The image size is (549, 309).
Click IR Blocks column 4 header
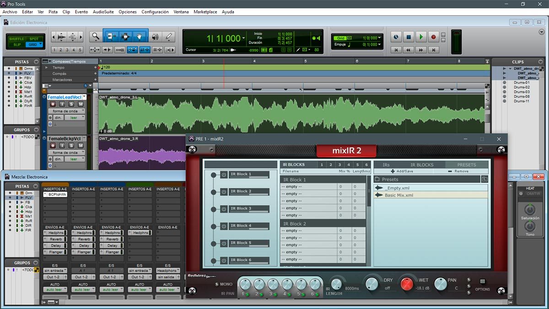pyautogui.click(x=349, y=165)
